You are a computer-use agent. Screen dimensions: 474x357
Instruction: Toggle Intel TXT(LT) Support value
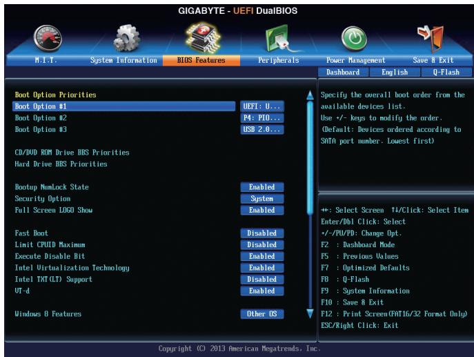[x=262, y=279]
